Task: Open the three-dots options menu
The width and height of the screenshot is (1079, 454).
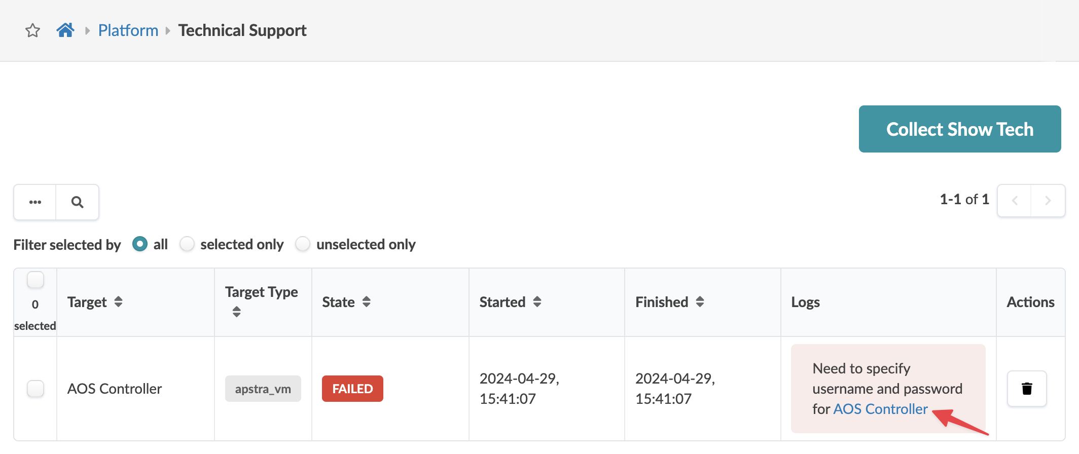Action: (35, 202)
